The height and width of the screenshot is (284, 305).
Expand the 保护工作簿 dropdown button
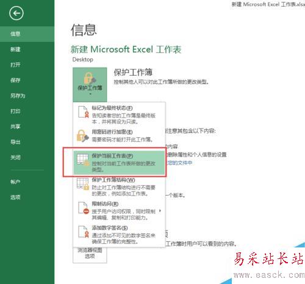click(90, 85)
